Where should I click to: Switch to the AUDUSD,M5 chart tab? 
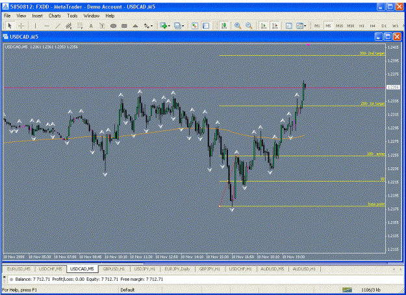[272, 269]
